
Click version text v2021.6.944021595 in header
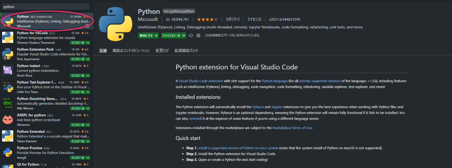284,19
